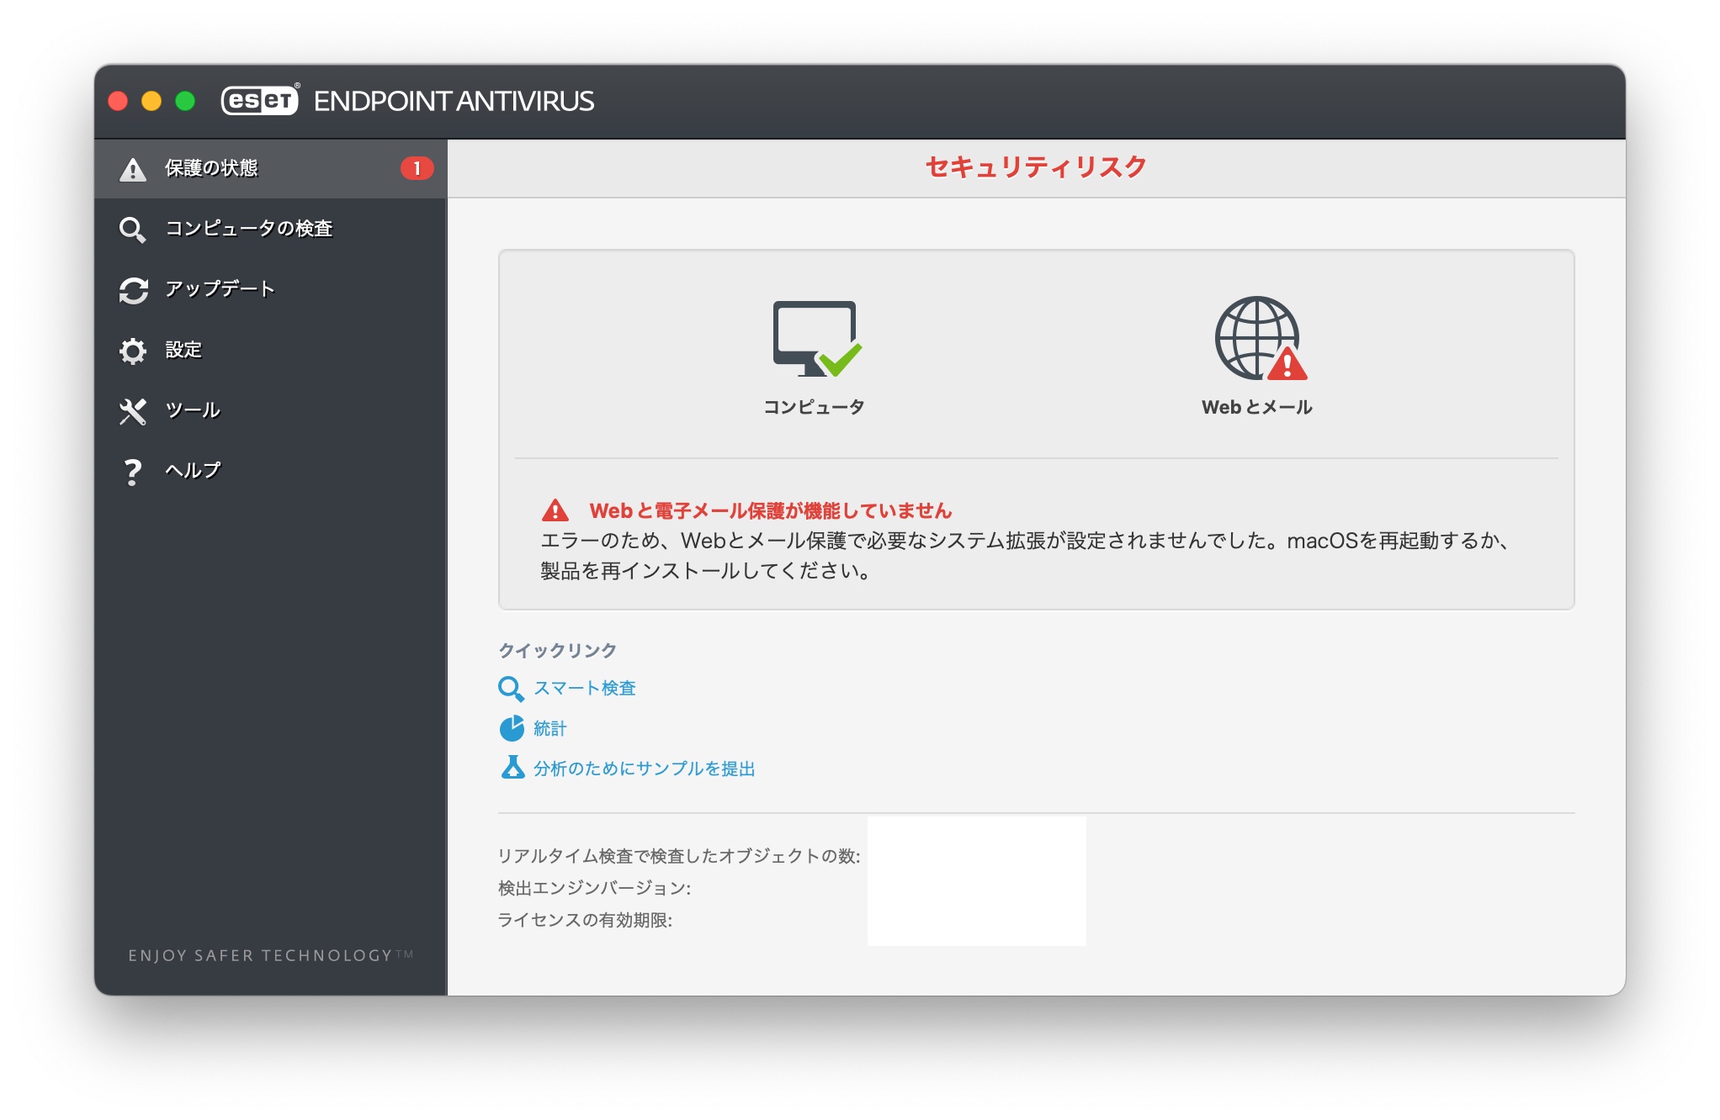Open the ツール menu item
The image size is (1720, 1120).
[193, 410]
